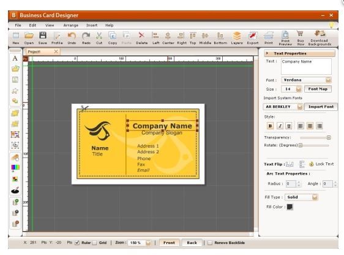Image resolution: width=344 pixels, height=255 pixels.
Task: Enable the Grid checkbox
Action: tap(94, 243)
